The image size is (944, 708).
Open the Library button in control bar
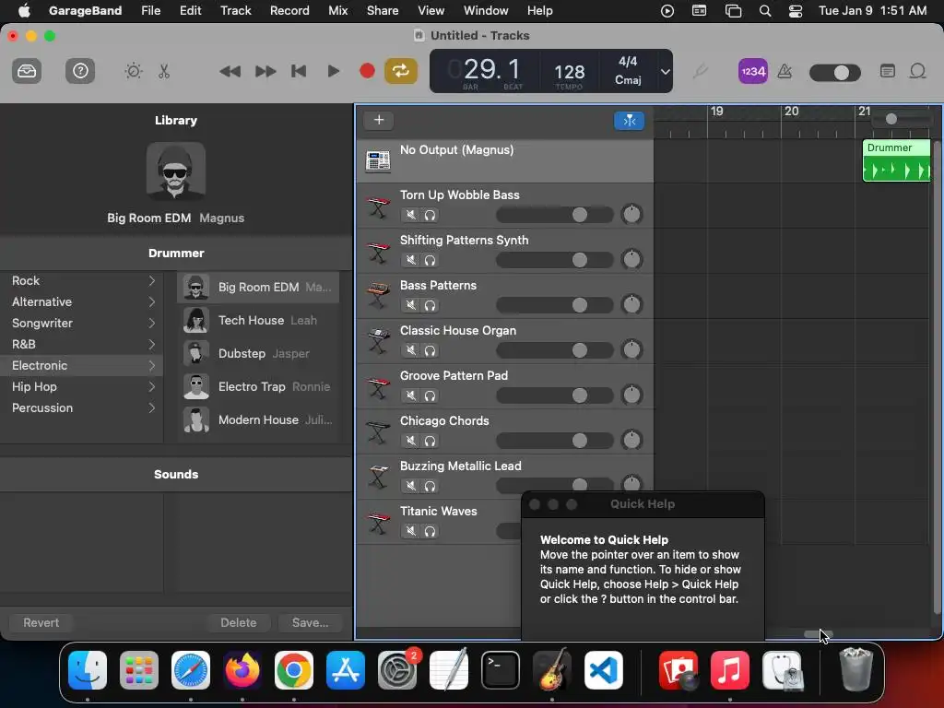(x=27, y=71)
